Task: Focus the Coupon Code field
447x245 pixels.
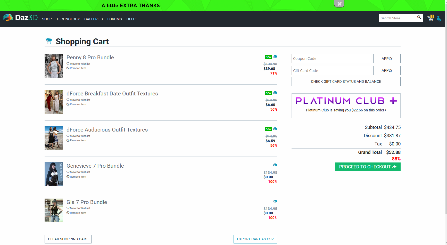Action: point(331,59)
